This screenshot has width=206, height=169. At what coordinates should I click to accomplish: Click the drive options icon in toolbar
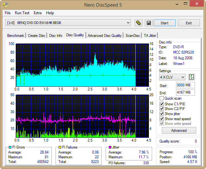[x=138, y=23]
